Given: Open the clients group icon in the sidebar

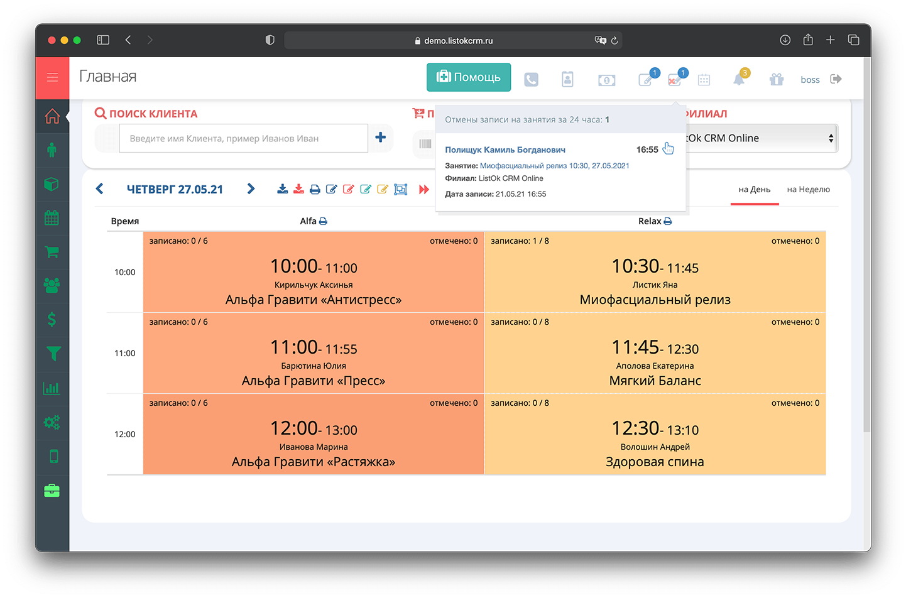Looking at the screenshot, I should tap(52, 285).
